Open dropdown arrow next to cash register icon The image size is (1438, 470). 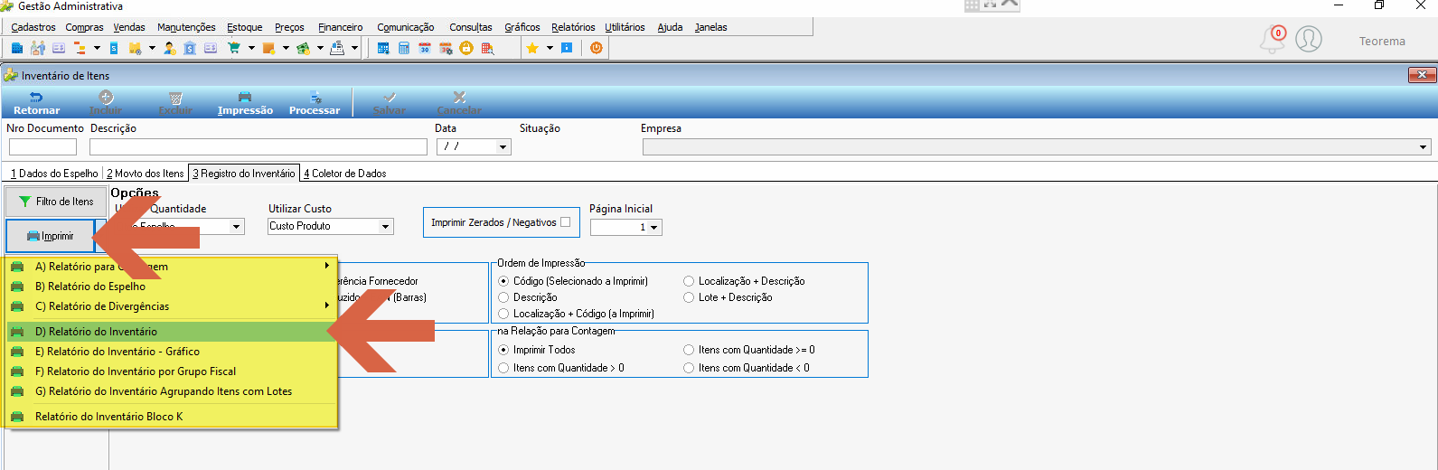click(x=354, y=48)
